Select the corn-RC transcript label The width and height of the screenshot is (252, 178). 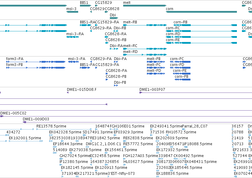pyautogui.click(x=173, y=28)
